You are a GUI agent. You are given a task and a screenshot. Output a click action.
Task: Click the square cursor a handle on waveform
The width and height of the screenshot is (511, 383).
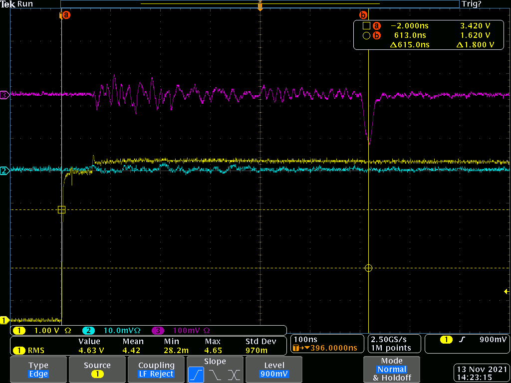point(61,210)
